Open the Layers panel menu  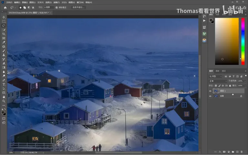(245, 71)
